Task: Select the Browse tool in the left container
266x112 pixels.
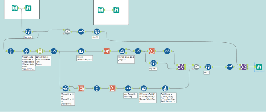Action: click(28, 8)
